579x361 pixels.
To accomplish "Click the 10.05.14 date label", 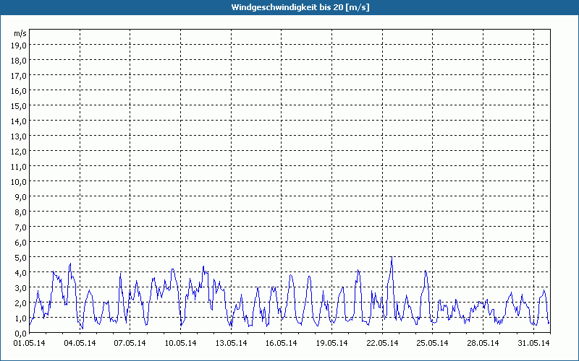I will [x=180, y=344].
